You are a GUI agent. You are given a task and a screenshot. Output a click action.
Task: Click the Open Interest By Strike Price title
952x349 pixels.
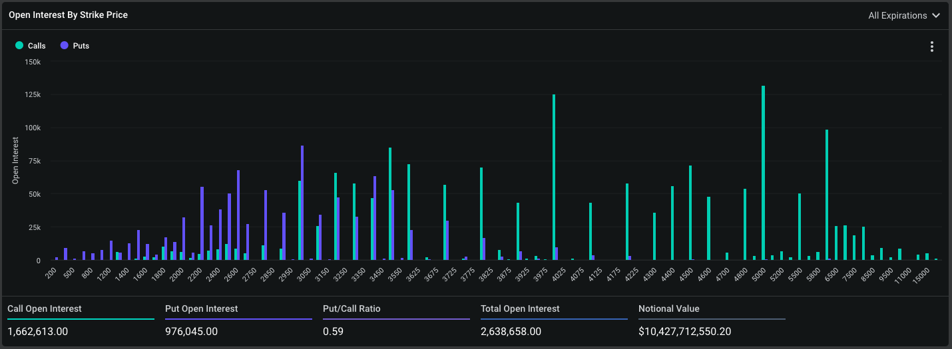68,15
